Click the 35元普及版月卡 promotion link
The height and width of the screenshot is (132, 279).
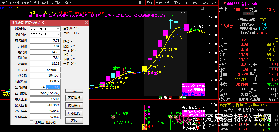pyautogui.click(x=243, y=105)
